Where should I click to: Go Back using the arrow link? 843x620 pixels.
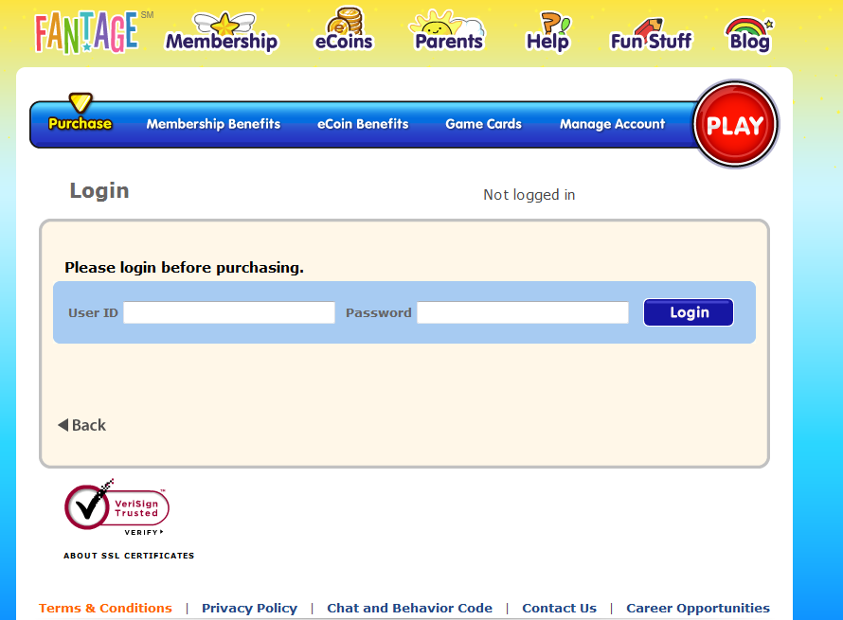click(81, 425)
